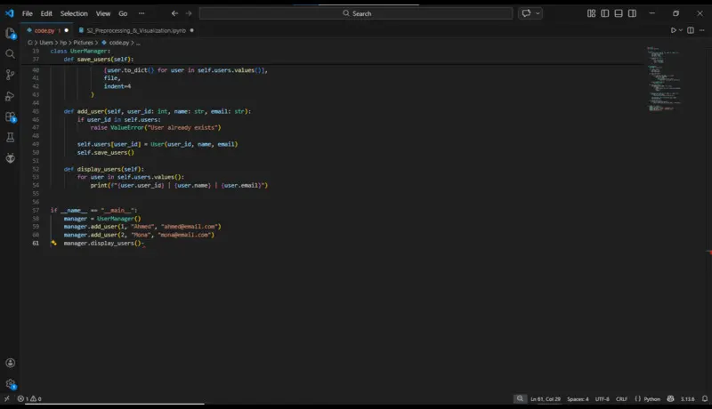Open the Accounts menu icon
The height and width of the screenshot is (409, 712).
tap(10, 363)
